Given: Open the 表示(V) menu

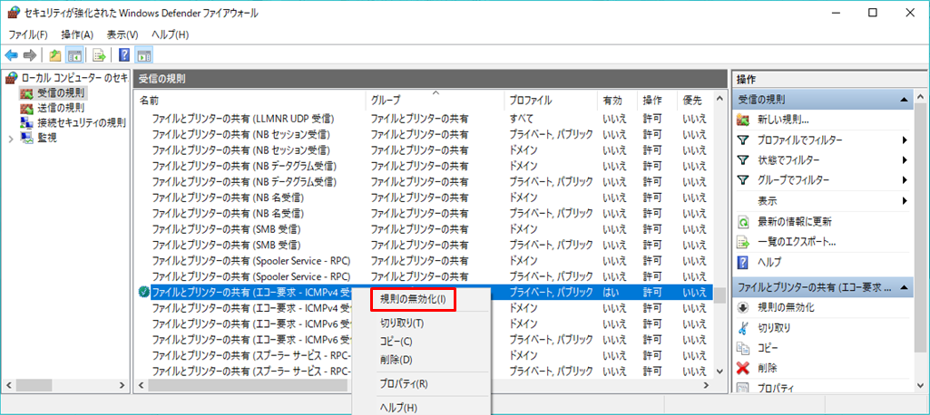Looking at the screenshot, I should click(122, 35).
